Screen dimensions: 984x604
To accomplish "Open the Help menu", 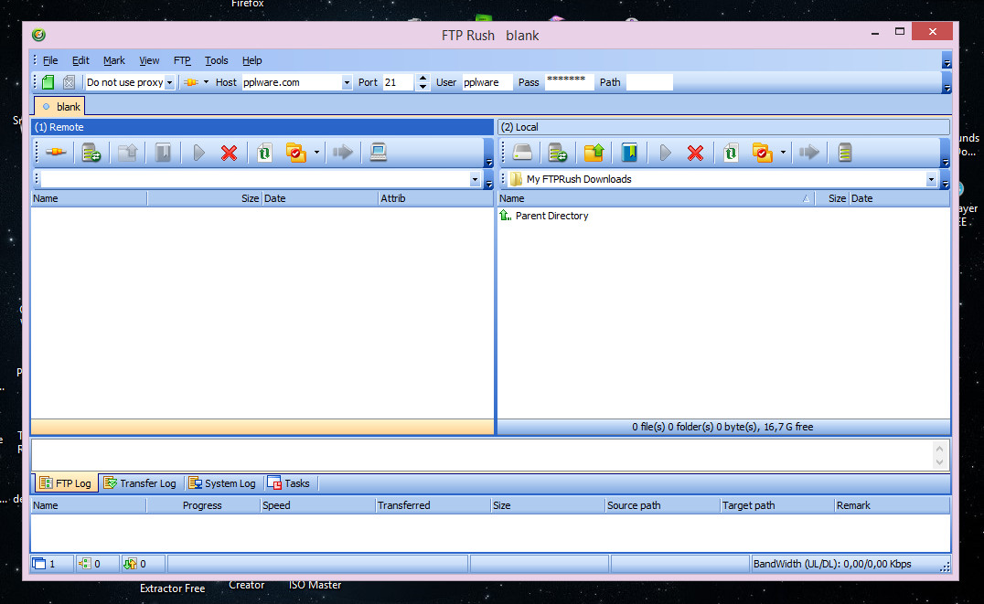I will (x=251, y=60).
